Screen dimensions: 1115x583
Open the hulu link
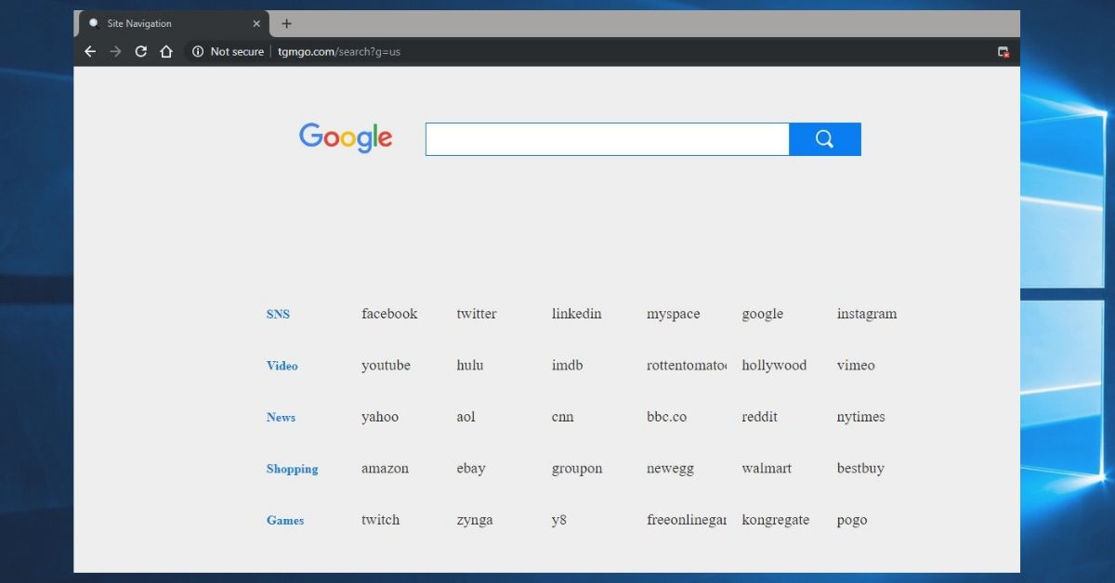[470, 366]
